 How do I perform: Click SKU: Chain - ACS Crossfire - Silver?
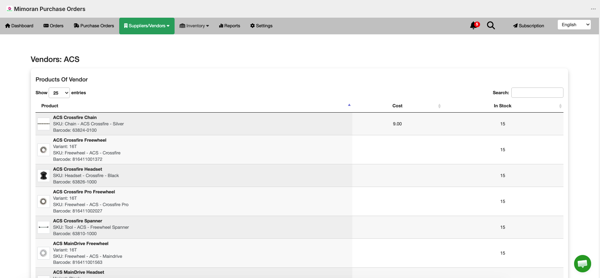89,124
